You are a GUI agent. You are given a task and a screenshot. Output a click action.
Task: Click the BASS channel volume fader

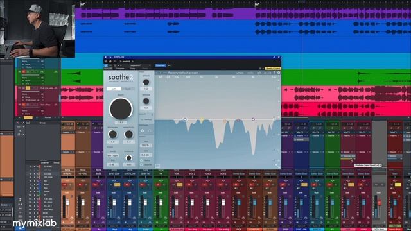pyautogui.click(x=99, y=203)
